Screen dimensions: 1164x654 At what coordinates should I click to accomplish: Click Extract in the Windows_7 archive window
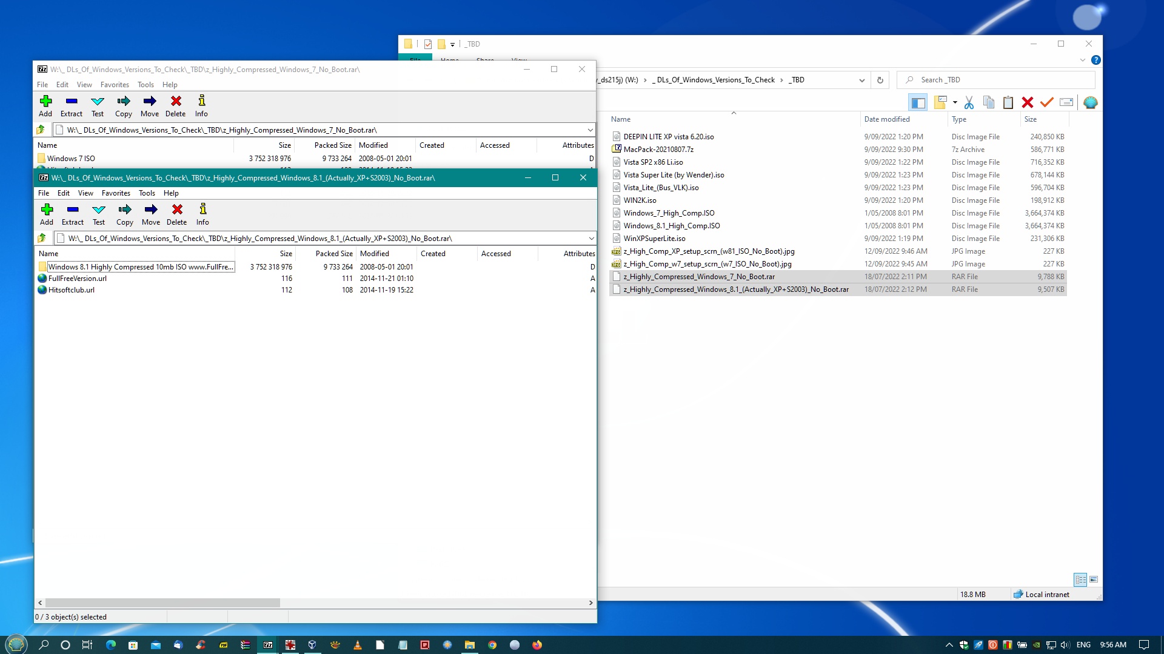point(72,106)
